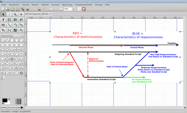The width and height of the screenshot is (187, 113).
Task: Open the line style selector
Action: pyautogui.click(x=12, y=107)
